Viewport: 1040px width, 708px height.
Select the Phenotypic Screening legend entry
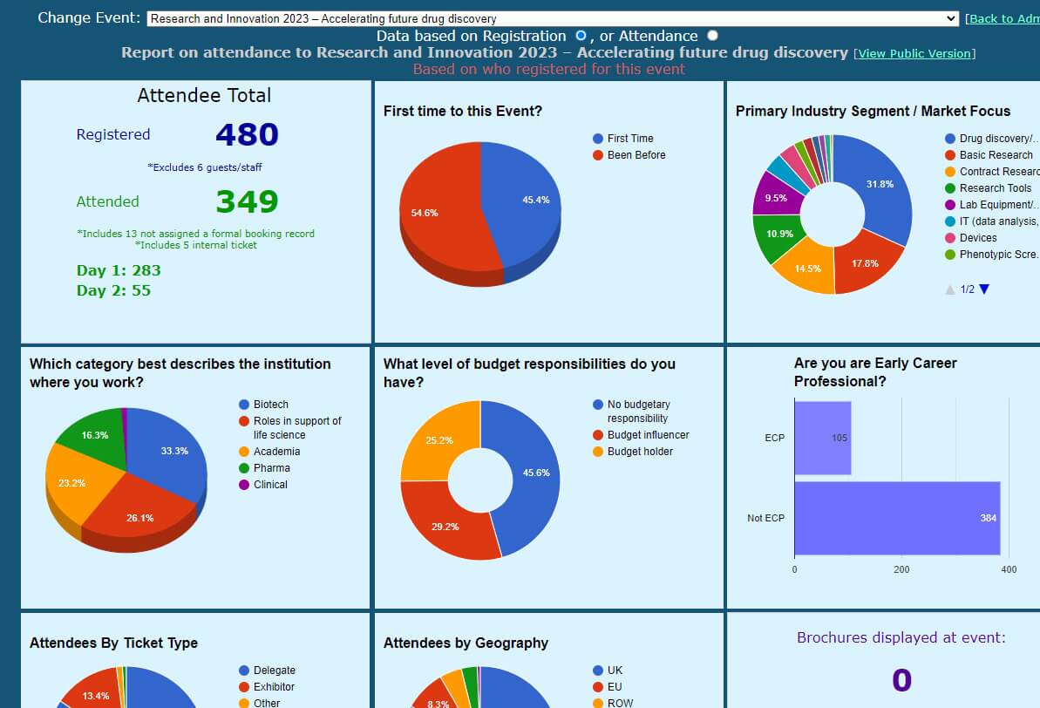(x=992, y=255)
